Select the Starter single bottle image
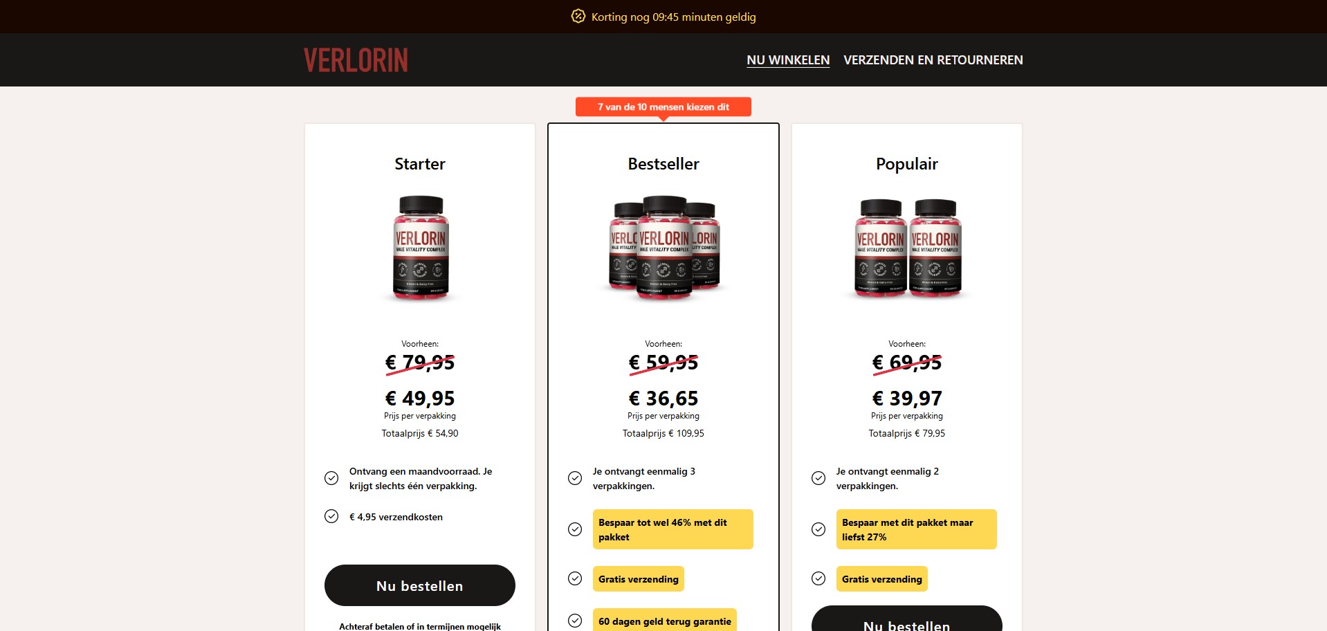1327x631 pixels. (421, 248)
